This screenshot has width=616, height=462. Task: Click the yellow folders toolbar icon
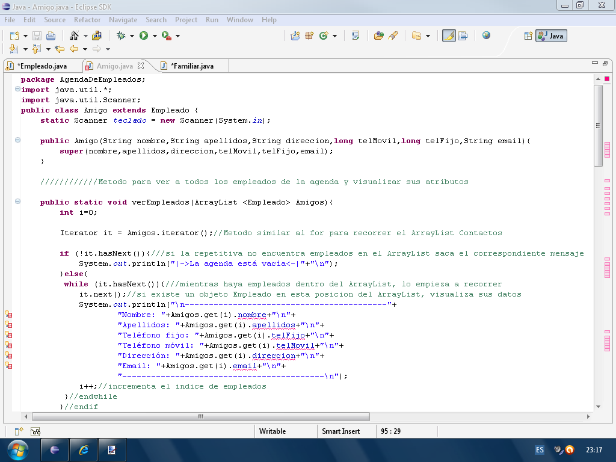click(416, 35)
